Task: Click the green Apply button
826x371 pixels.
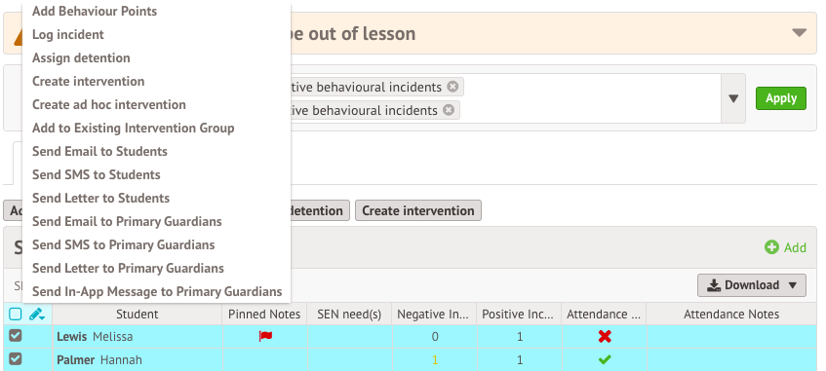Action: (x=781, y=98)
